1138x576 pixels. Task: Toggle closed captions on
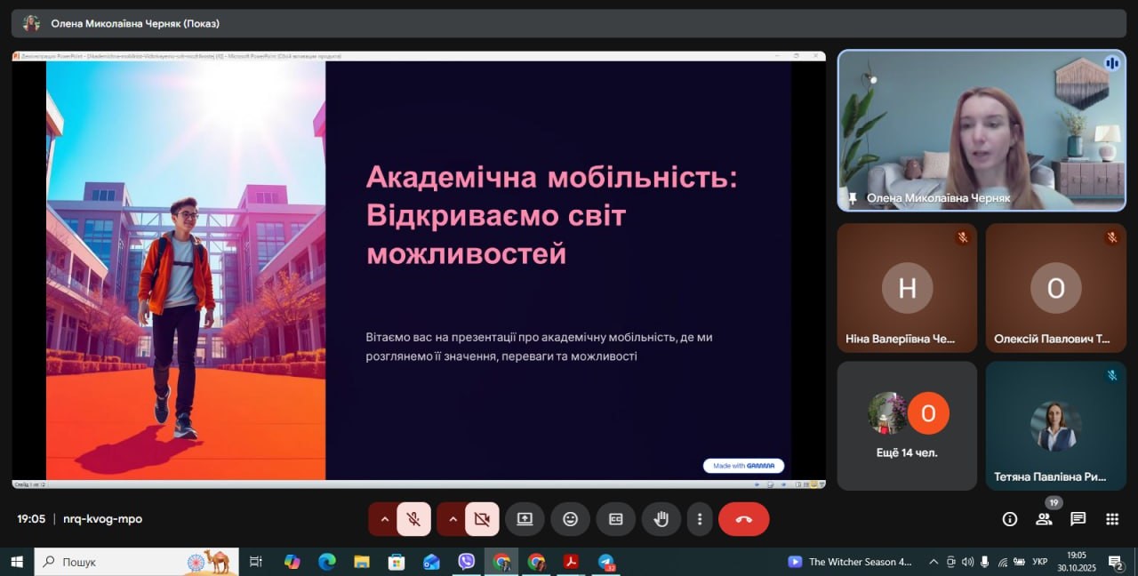coord(615,519)
